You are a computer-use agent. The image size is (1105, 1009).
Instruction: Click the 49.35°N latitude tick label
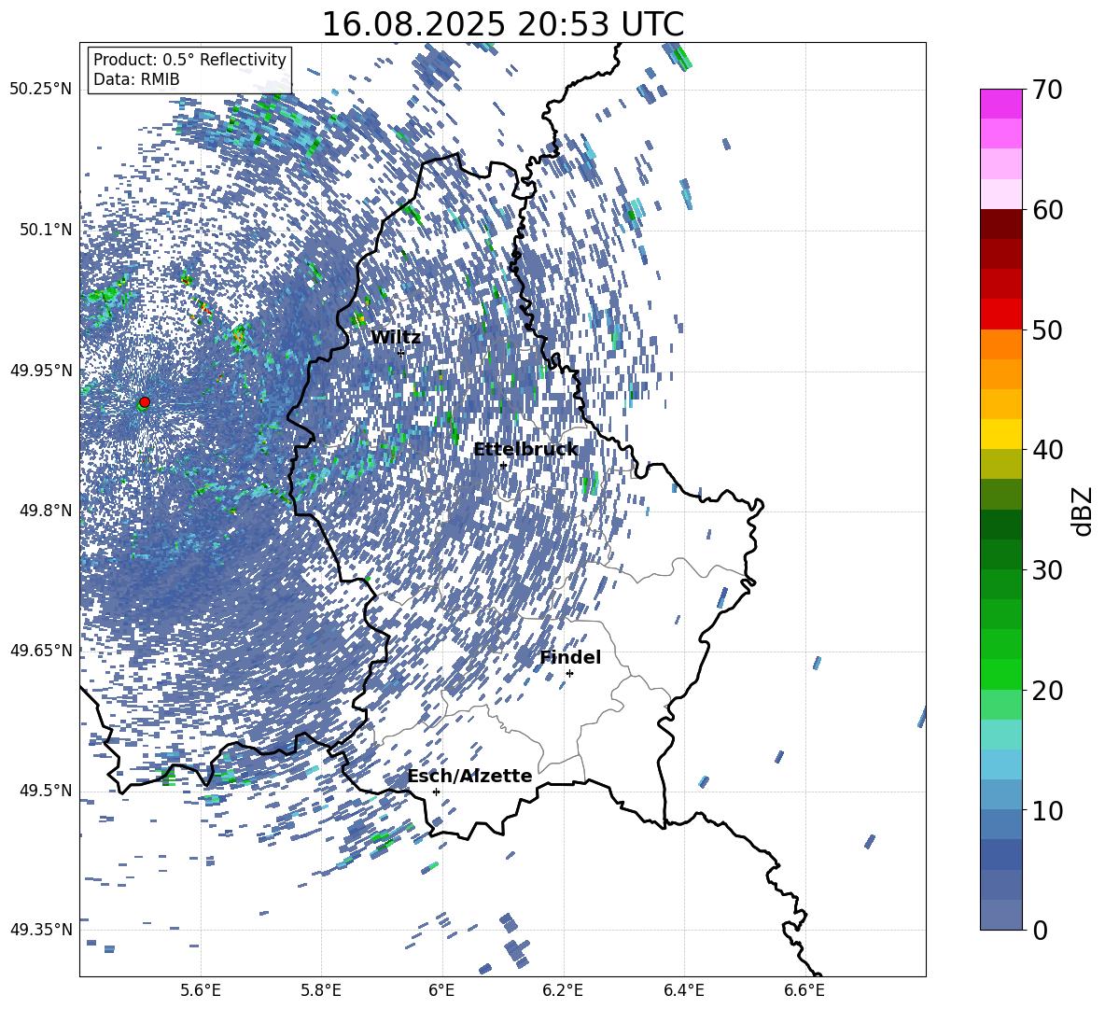pyautogui.click(x=41, y=930)
